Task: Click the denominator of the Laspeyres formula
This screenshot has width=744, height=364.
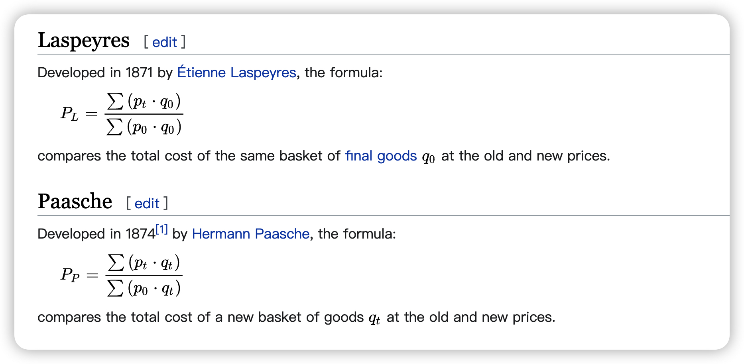Action: tap(144, 127)
